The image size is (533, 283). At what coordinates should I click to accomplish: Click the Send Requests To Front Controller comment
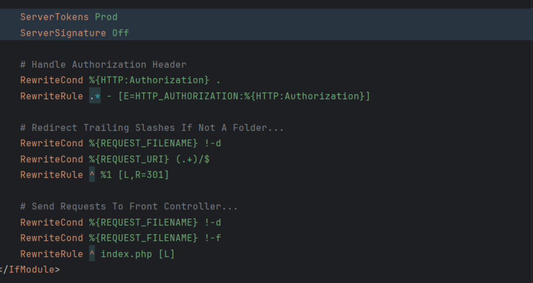pos(129,207)
